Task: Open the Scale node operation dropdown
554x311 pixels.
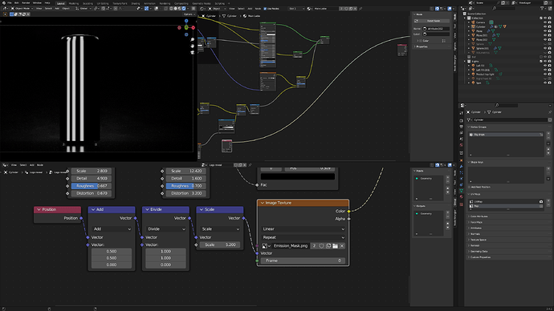Action: [x=220, y=229]
